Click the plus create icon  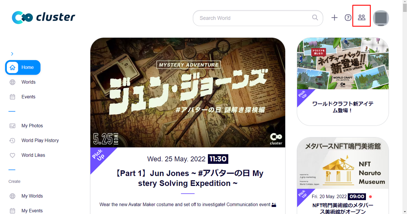(x=334, y=18)
